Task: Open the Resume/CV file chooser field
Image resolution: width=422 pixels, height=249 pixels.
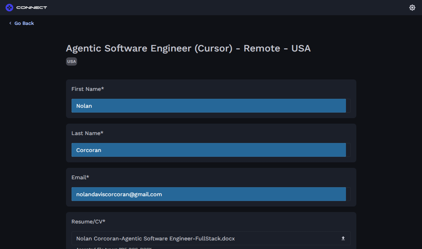Action: click(x=211, y=238)
